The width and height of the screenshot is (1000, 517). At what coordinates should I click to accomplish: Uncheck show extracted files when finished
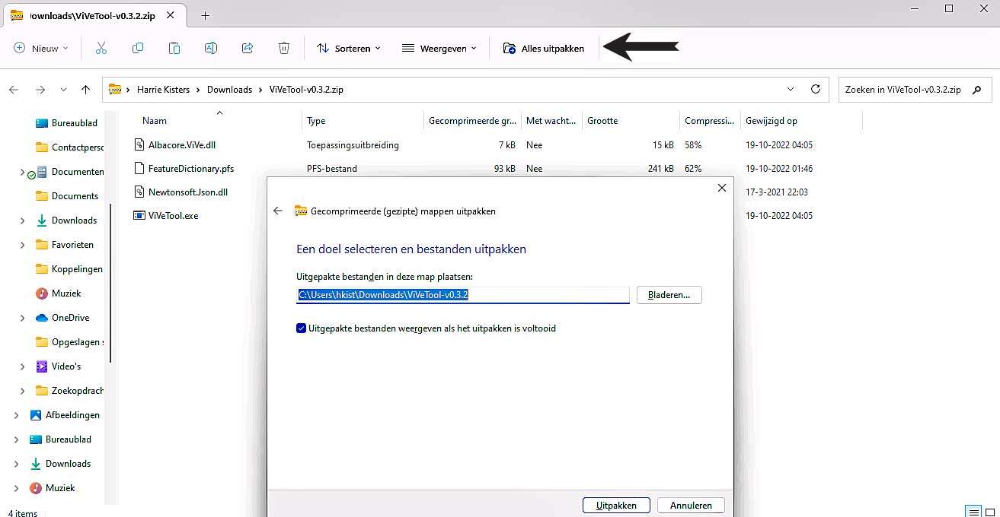click(x=302, y=328)
